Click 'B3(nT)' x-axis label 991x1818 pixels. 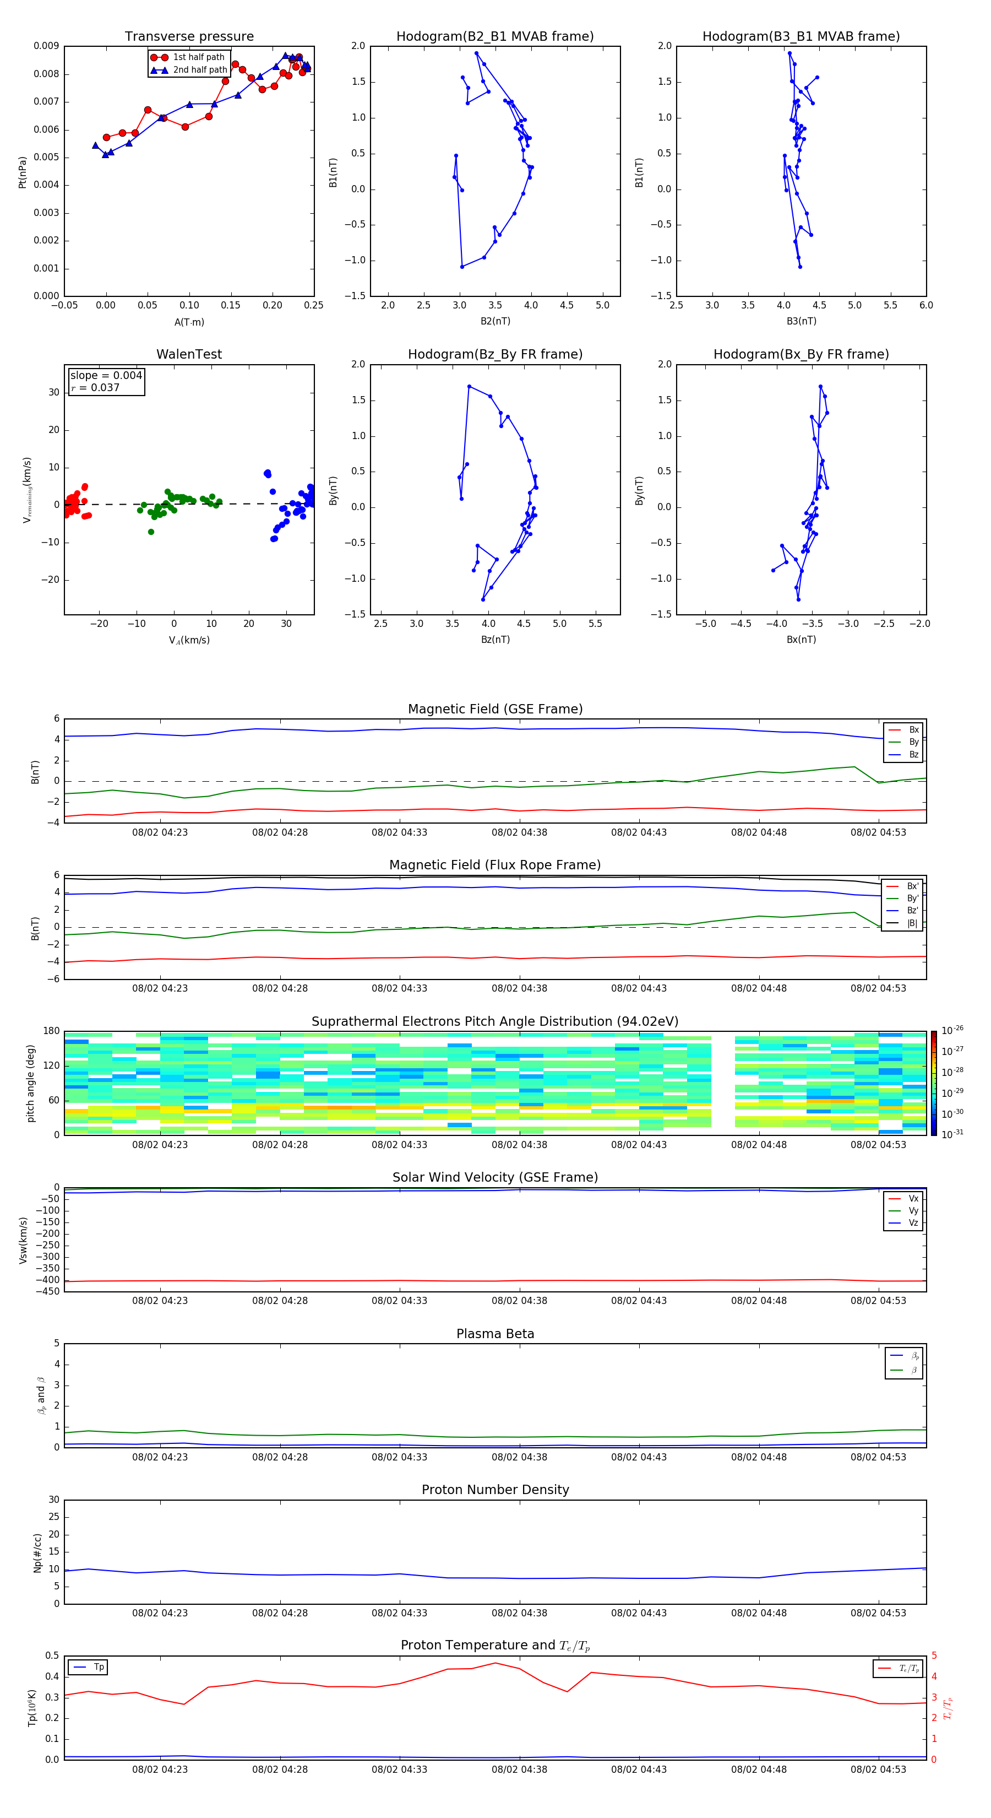pos(801,321)
